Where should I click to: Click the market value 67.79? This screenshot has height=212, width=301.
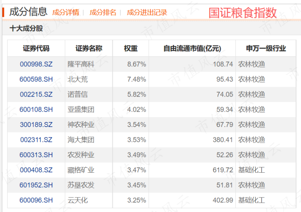225,125
